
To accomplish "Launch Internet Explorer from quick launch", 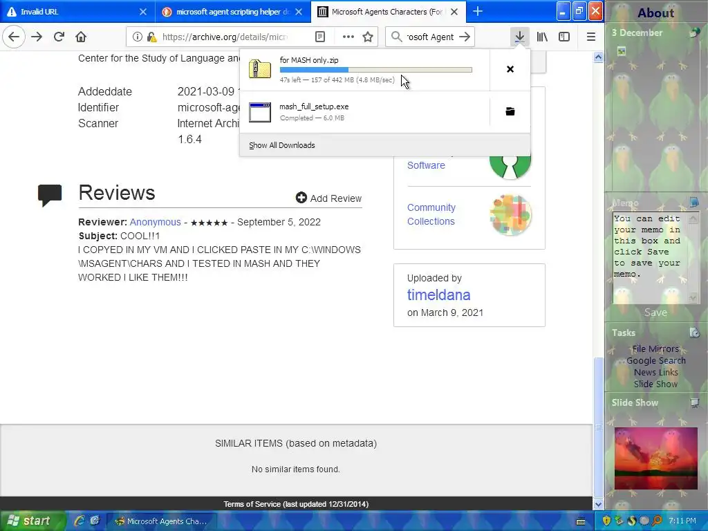I will coord(79,521).
